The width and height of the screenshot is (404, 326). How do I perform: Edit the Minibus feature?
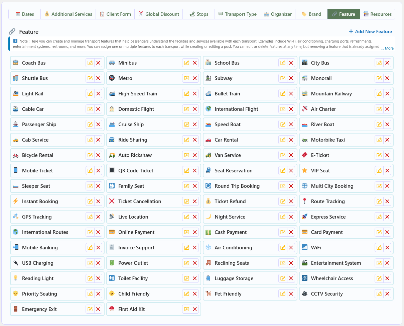pyautogui.click(x=186, y=63)
